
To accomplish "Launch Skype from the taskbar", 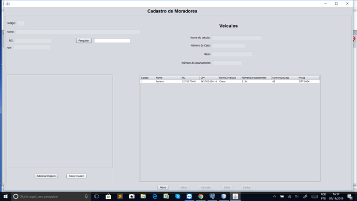I will 177,196.
